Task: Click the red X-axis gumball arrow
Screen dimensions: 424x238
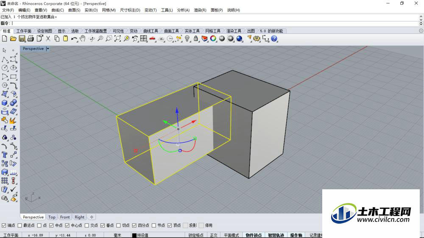Action: click(x=193, y=122)
